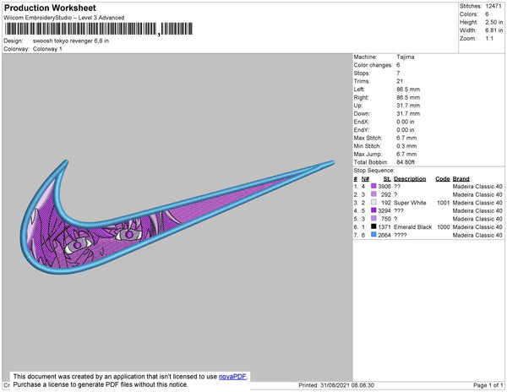The image size is (507, 392).
Task: Pick the Super White color swatch
Action: [x=373, y=202]
